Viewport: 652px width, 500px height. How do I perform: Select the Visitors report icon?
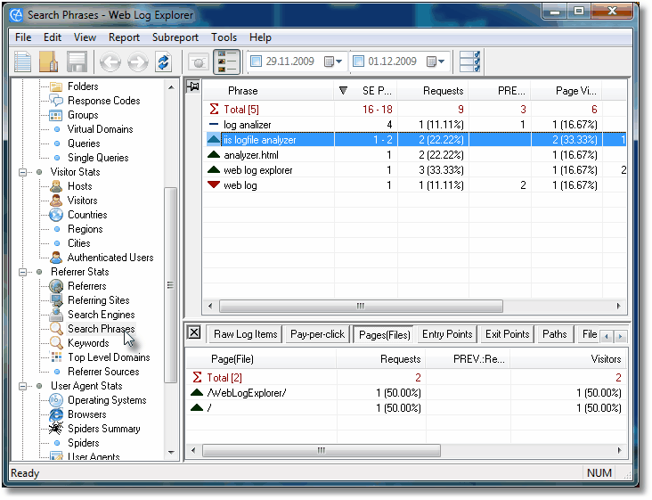pos(56,201)
